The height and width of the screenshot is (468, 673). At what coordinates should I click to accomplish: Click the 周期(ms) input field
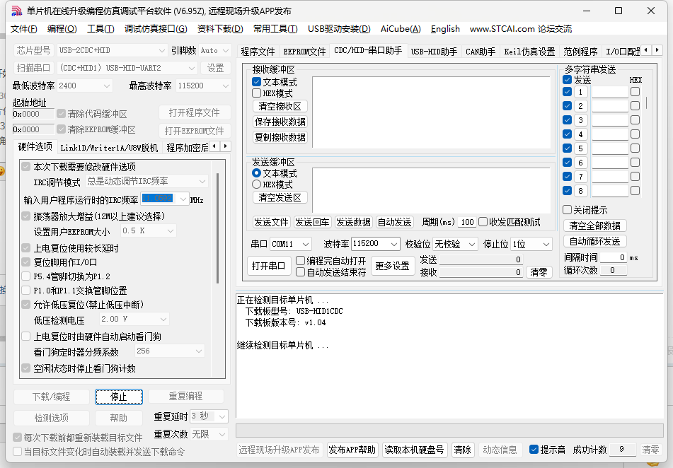[467, 222]
